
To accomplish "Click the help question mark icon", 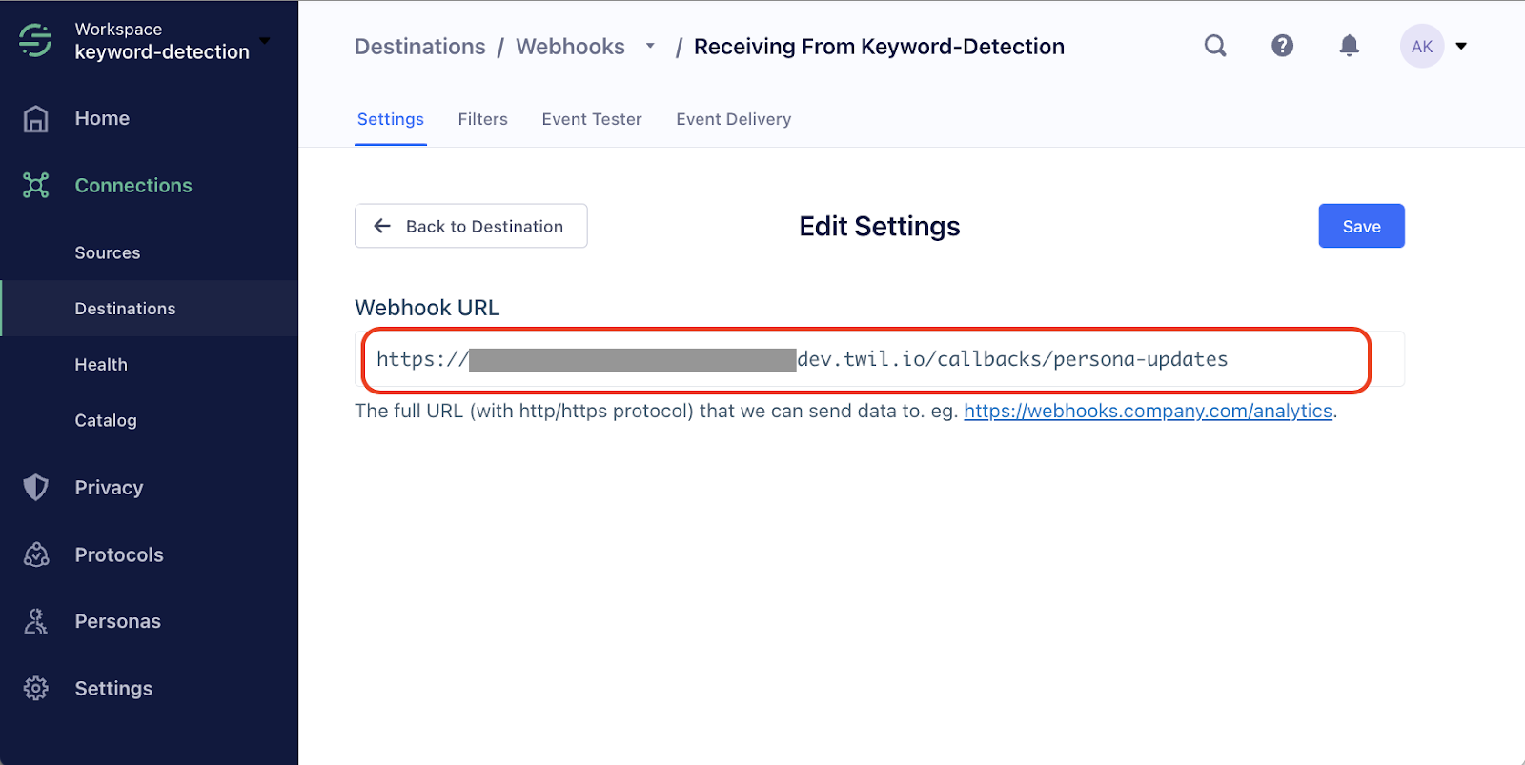I will tap(1282, 46).
